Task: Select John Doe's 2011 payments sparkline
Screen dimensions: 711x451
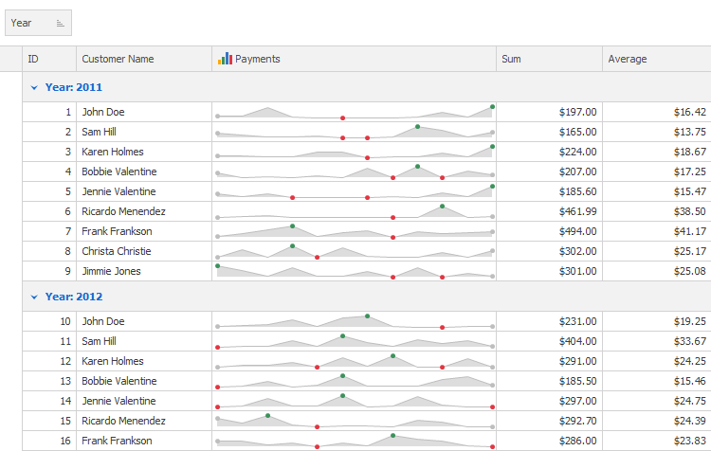Action: (354, 112)
